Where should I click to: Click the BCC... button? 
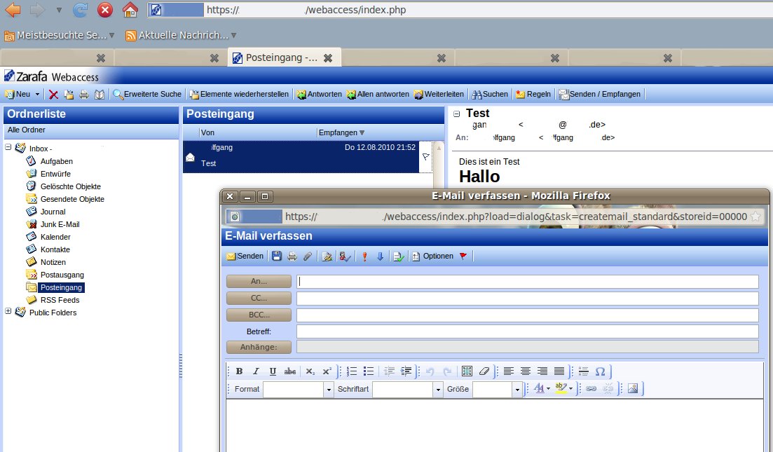point(259,315)
